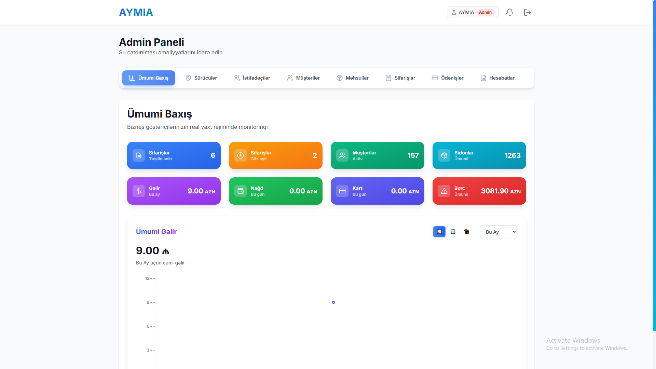Click the page vertical scrollbar
Image resolution: width=656 pixels, height=369 pixels.
(x=654, y=166)
